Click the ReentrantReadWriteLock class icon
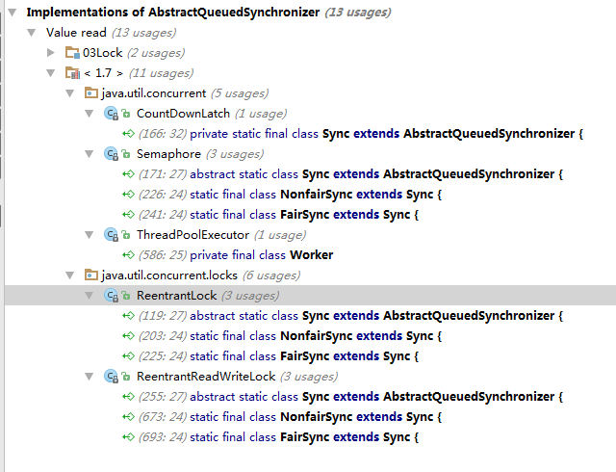 [112, 377]
